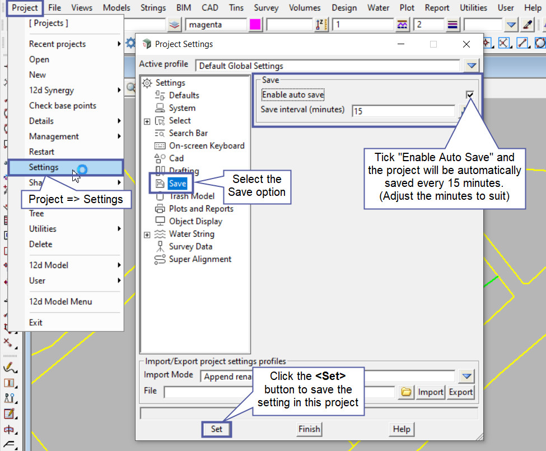Choose Check base points from Project menu
This screenshot has width=546, height=451.
[x=63, y=106]
